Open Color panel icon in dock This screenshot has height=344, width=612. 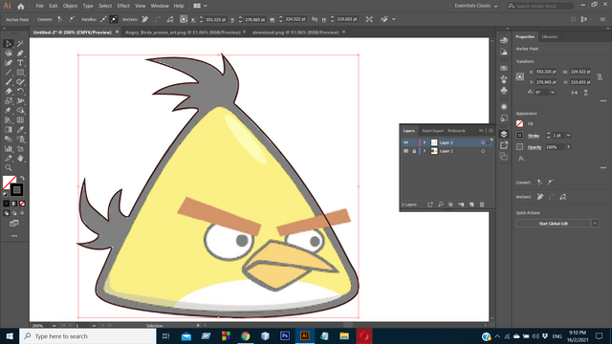point(504,40)
